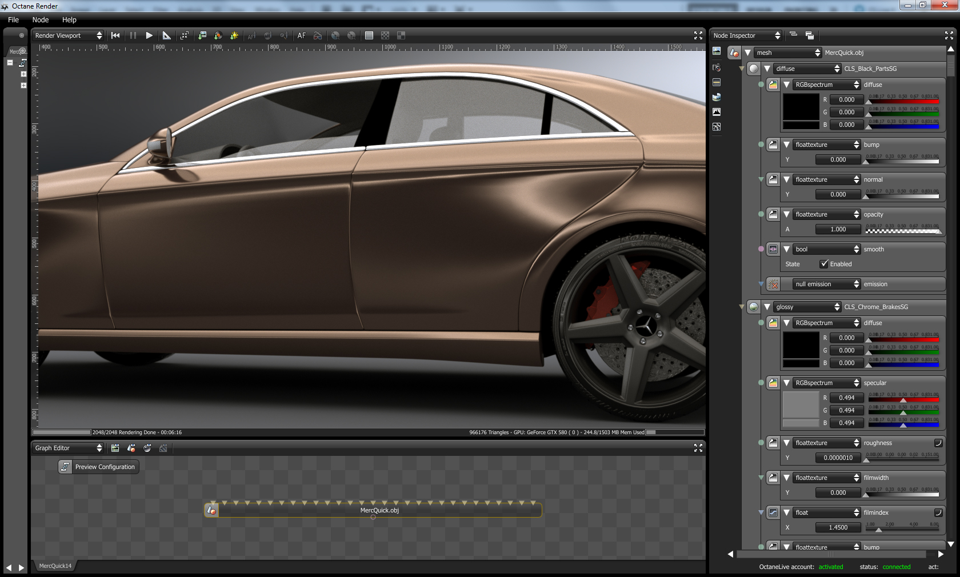Viewport: 960px width, 577px height.
Task: Click the restart render button
Action: (x=115, y=35)
